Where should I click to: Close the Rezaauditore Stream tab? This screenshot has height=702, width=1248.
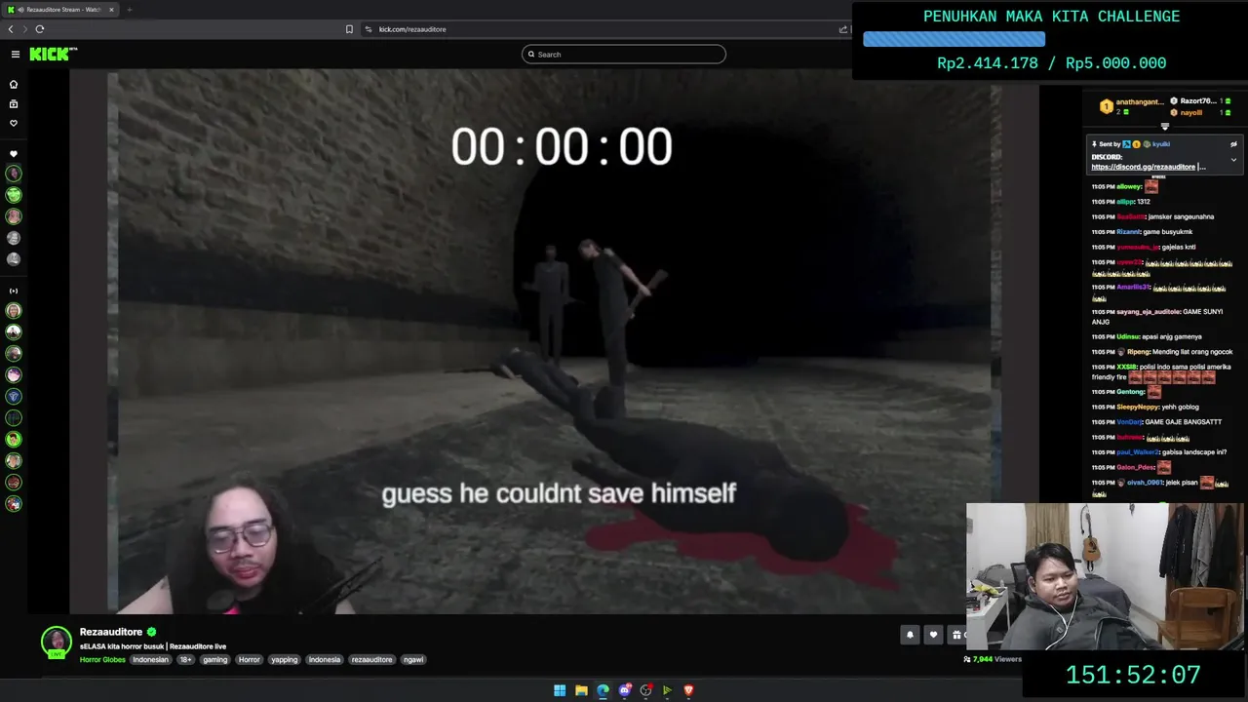coord(111,10)
